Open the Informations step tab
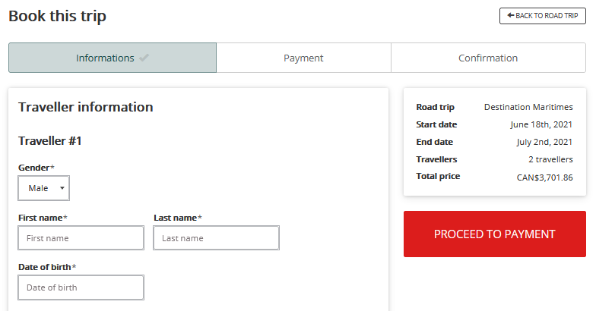The image size is (596, 311). (113, 58)
